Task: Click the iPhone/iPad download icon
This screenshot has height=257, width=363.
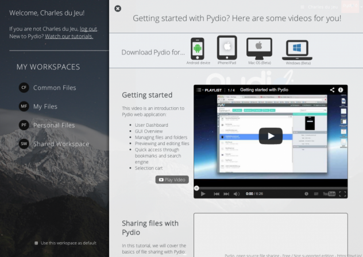Action: click(226, 48)
